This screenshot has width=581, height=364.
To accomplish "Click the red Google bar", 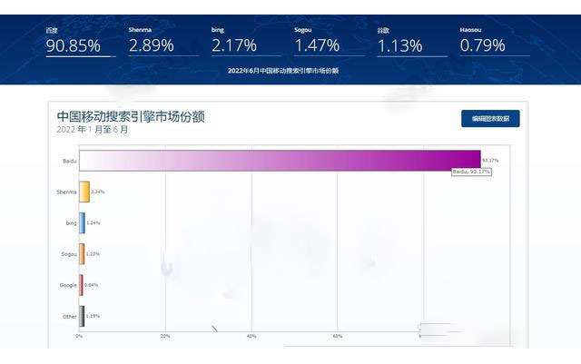I will click(82, 285).
